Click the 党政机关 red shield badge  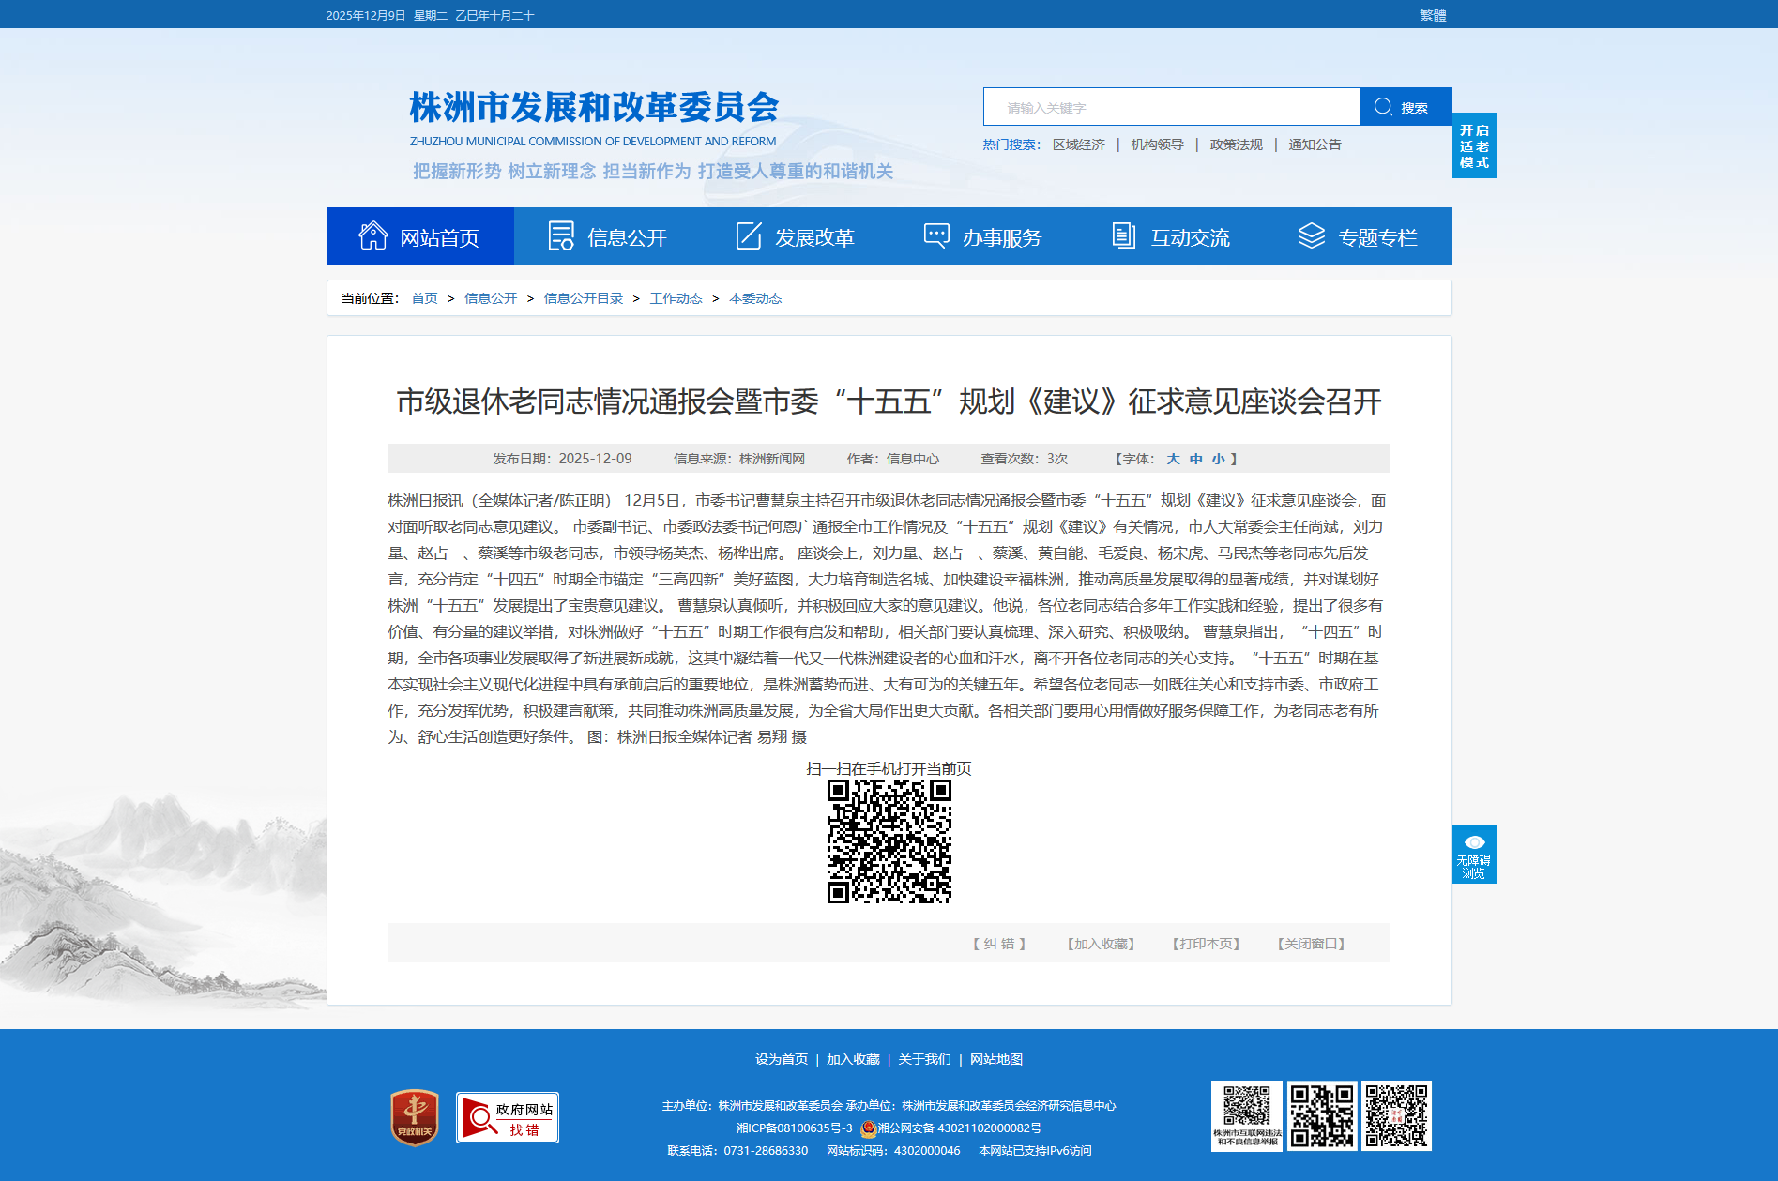click(x=415, y=1117)
